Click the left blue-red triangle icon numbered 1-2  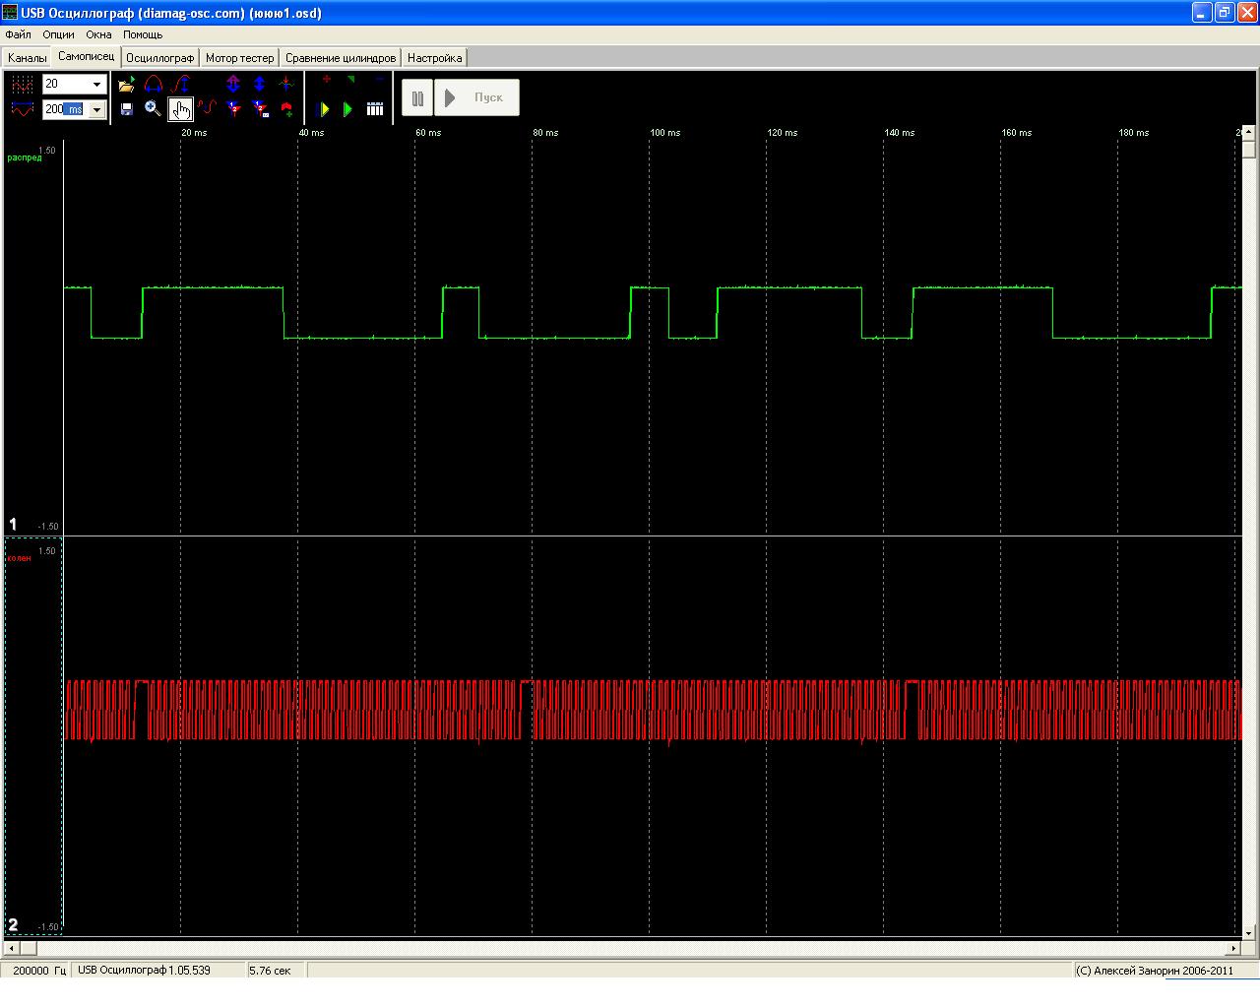[x=233, y=109]
